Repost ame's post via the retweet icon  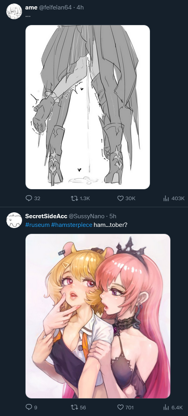74,198
